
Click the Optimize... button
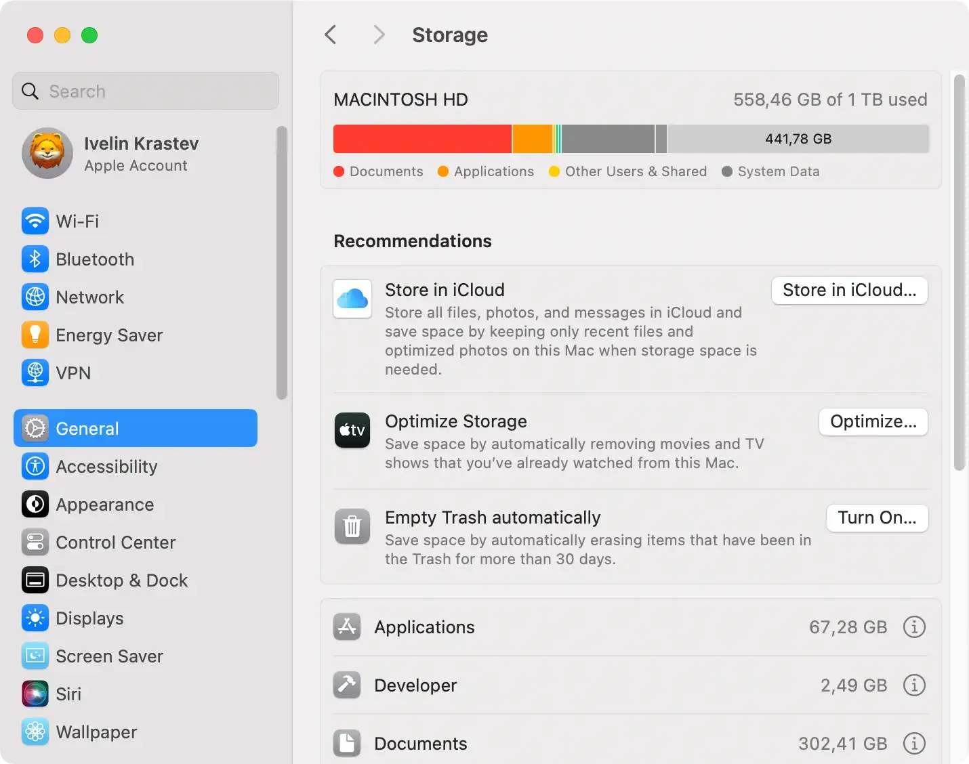click(873, 421)
